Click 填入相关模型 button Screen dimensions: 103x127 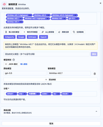pyautogui.click(x=12, y=32)
